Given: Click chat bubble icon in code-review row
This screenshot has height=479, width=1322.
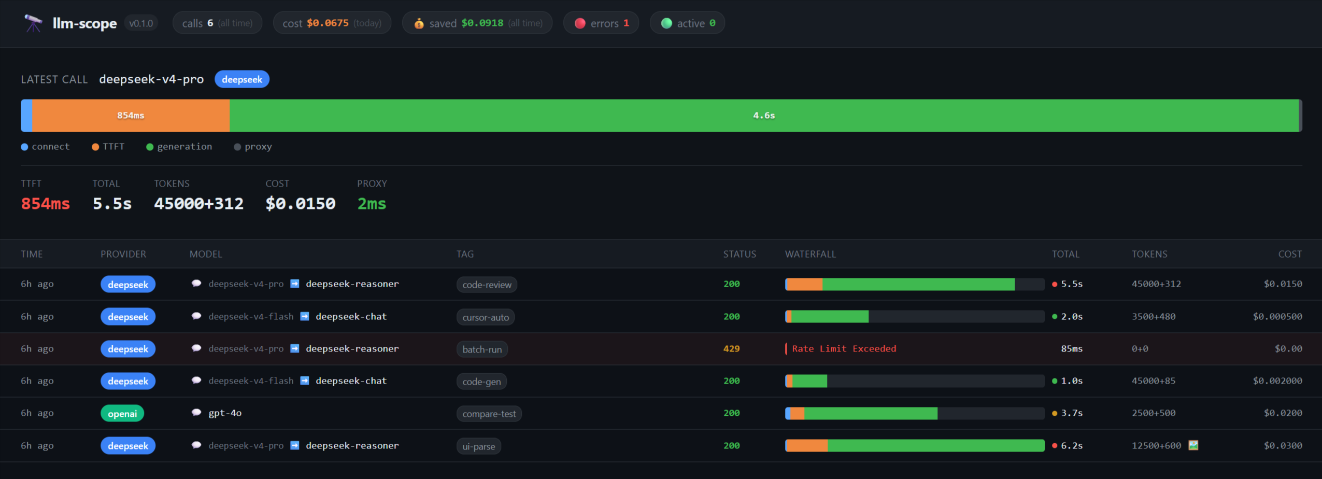Looking at the screenshot, I should (x=196, y=284).
